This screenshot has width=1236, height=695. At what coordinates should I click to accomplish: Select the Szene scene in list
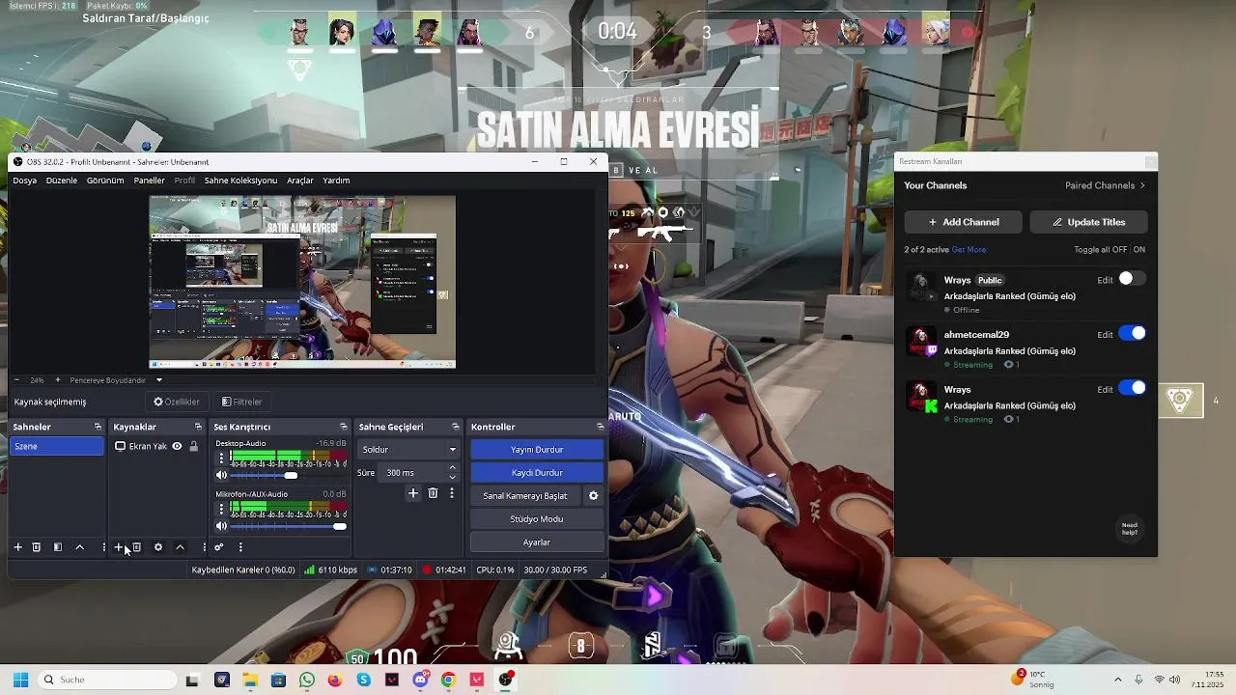[x=57, y=446]
